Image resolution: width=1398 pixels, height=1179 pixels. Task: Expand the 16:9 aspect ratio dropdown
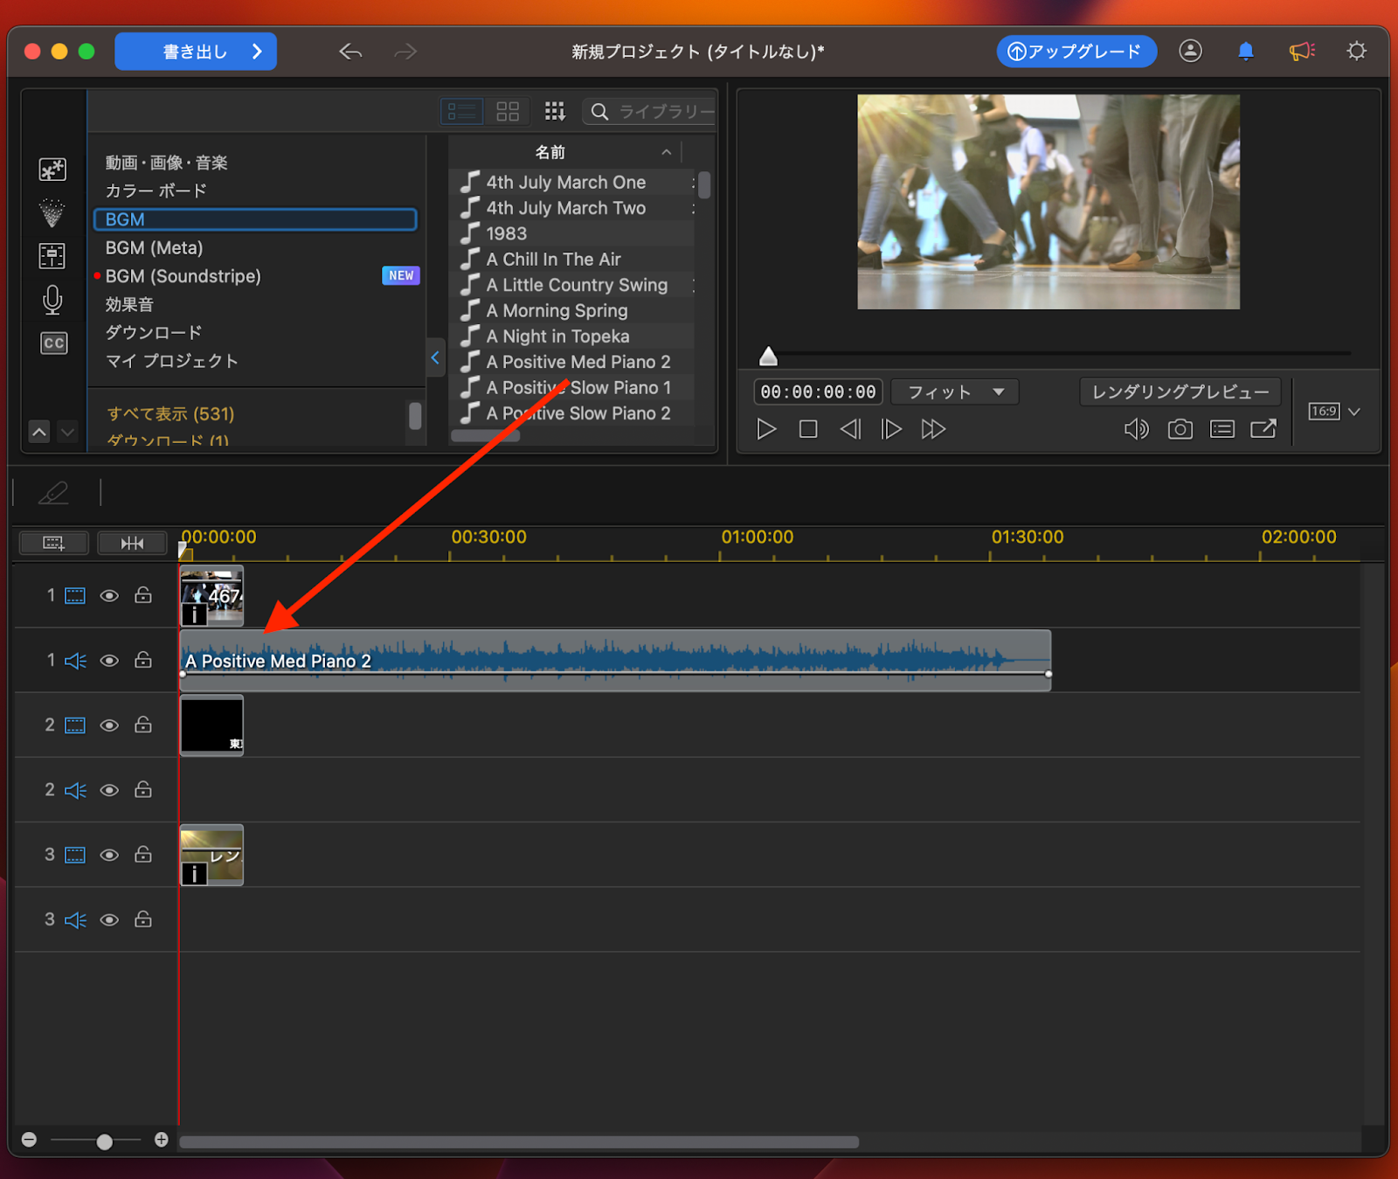click(x=1353, y=412)
